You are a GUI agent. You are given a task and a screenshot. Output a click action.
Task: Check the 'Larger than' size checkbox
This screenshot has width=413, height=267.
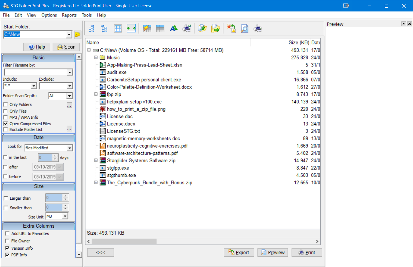[x=6, y=198]
